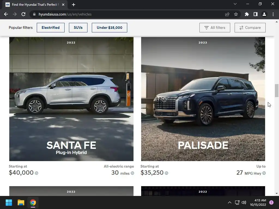Show info for $35,250 starting price
This screenshot has height=209, width=279.
[166, 173]
